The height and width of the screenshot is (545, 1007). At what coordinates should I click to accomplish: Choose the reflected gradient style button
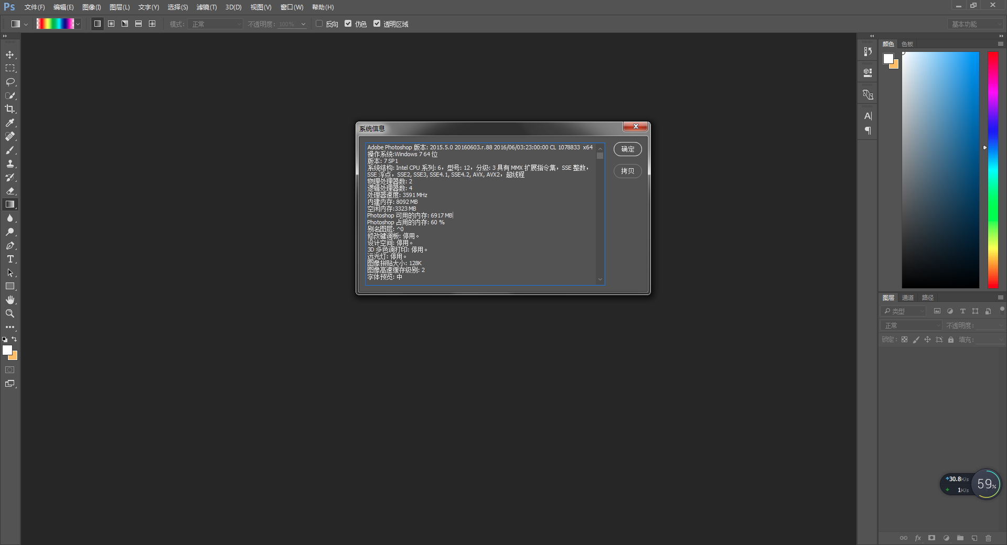coord(138,24)
